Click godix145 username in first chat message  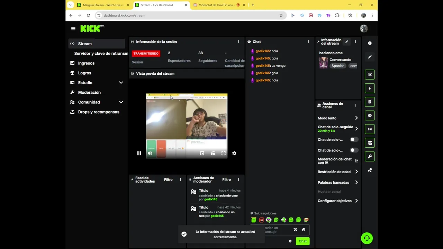[x=263, y=51]
